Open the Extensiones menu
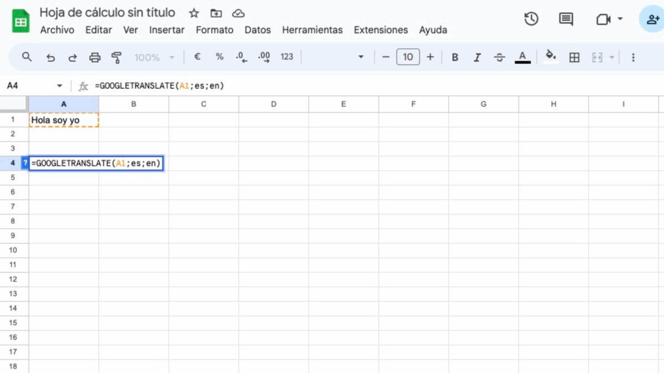This screenshot has height=373, width=664. [x=381, y=30]
